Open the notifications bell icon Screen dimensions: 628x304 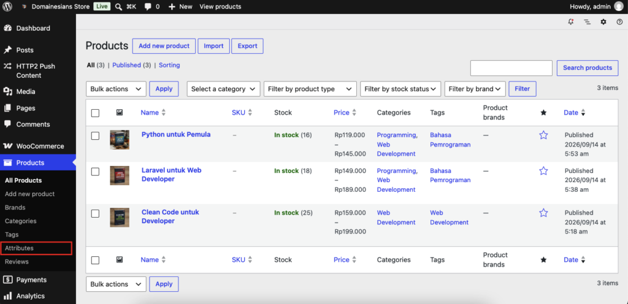click(x=571, y=22)
